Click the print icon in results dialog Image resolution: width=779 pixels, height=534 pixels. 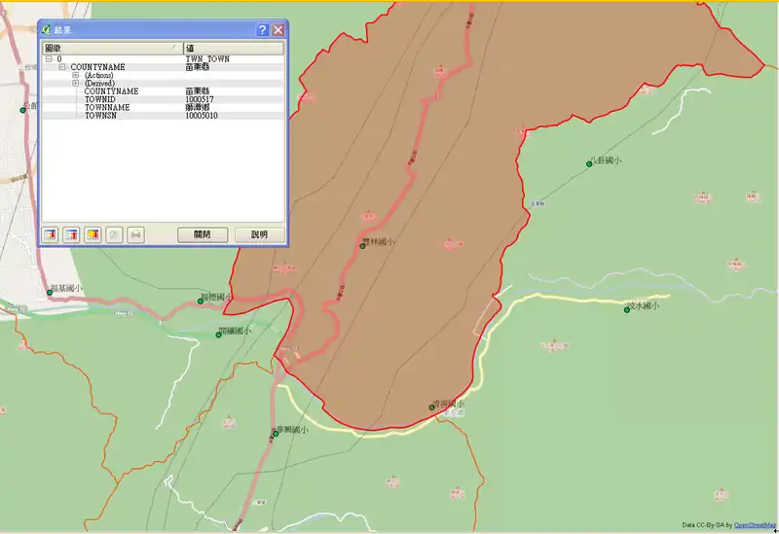pos(135,234)
